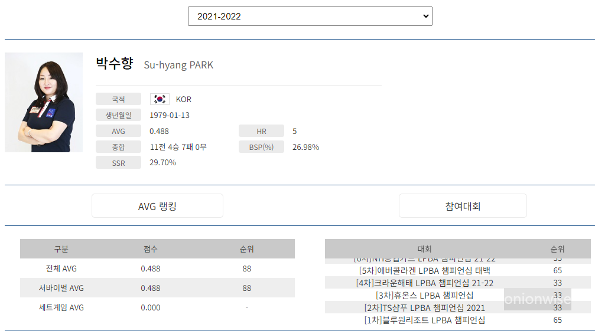Select the SSR value 29.70%
Image resolution: width=595 pixels, height=334 pixels.
[x=163, y=163]
